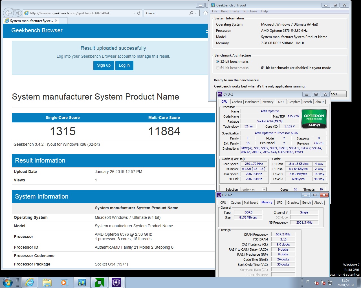
Task: Switch to Caches tab in upper CPU-Z
Action: click(237, 102)
